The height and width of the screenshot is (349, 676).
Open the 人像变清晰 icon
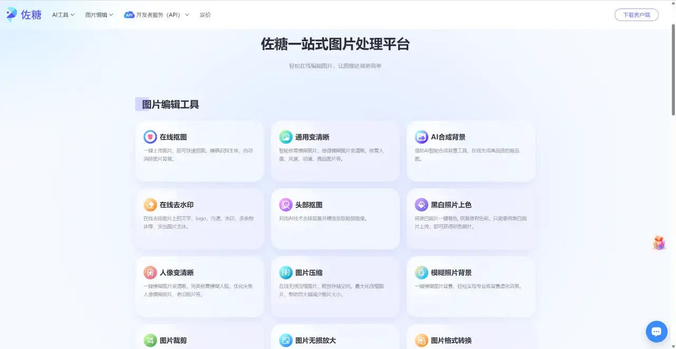click(x=150, y=272)
